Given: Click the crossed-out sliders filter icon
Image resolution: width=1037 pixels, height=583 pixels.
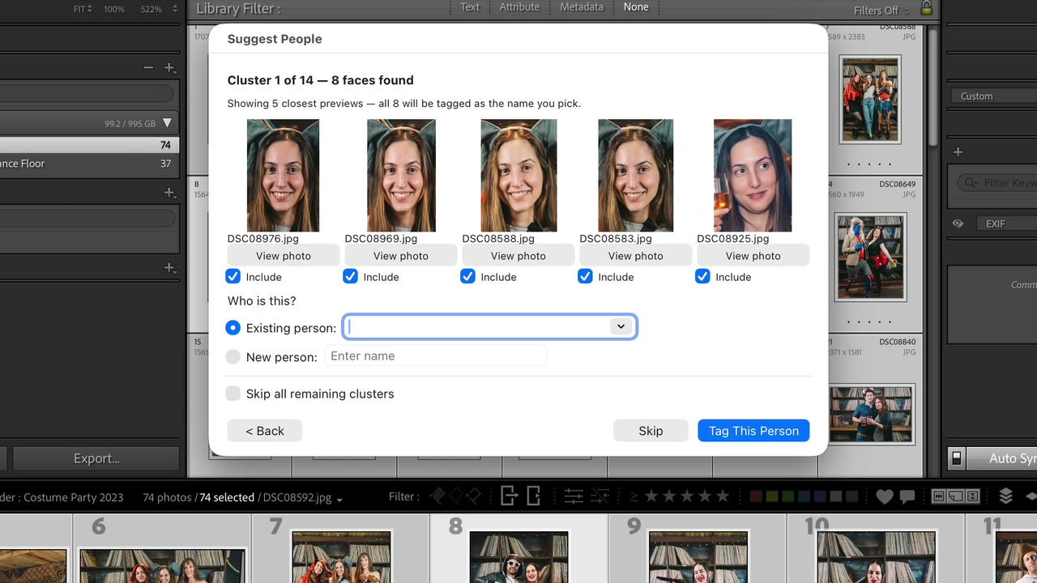Looking at the screenshot, I should [x=600, y=496].
